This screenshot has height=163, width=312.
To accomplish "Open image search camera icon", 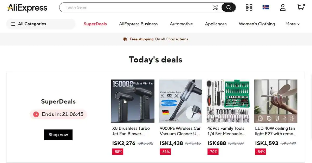I will 215,8.
